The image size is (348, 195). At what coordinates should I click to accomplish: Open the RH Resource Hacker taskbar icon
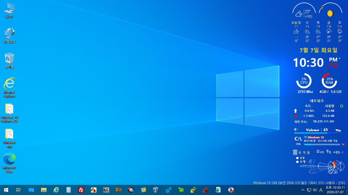pos(119,190)
